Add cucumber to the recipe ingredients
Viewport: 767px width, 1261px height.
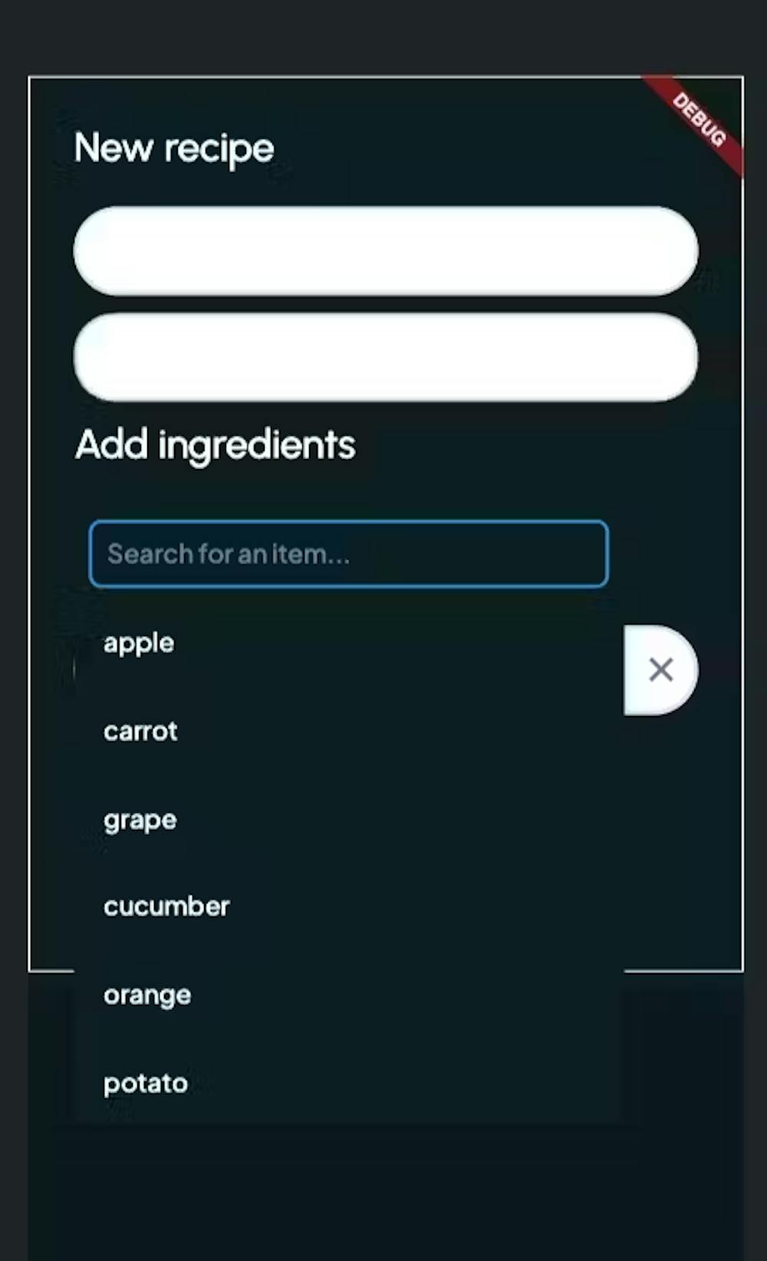166,907
